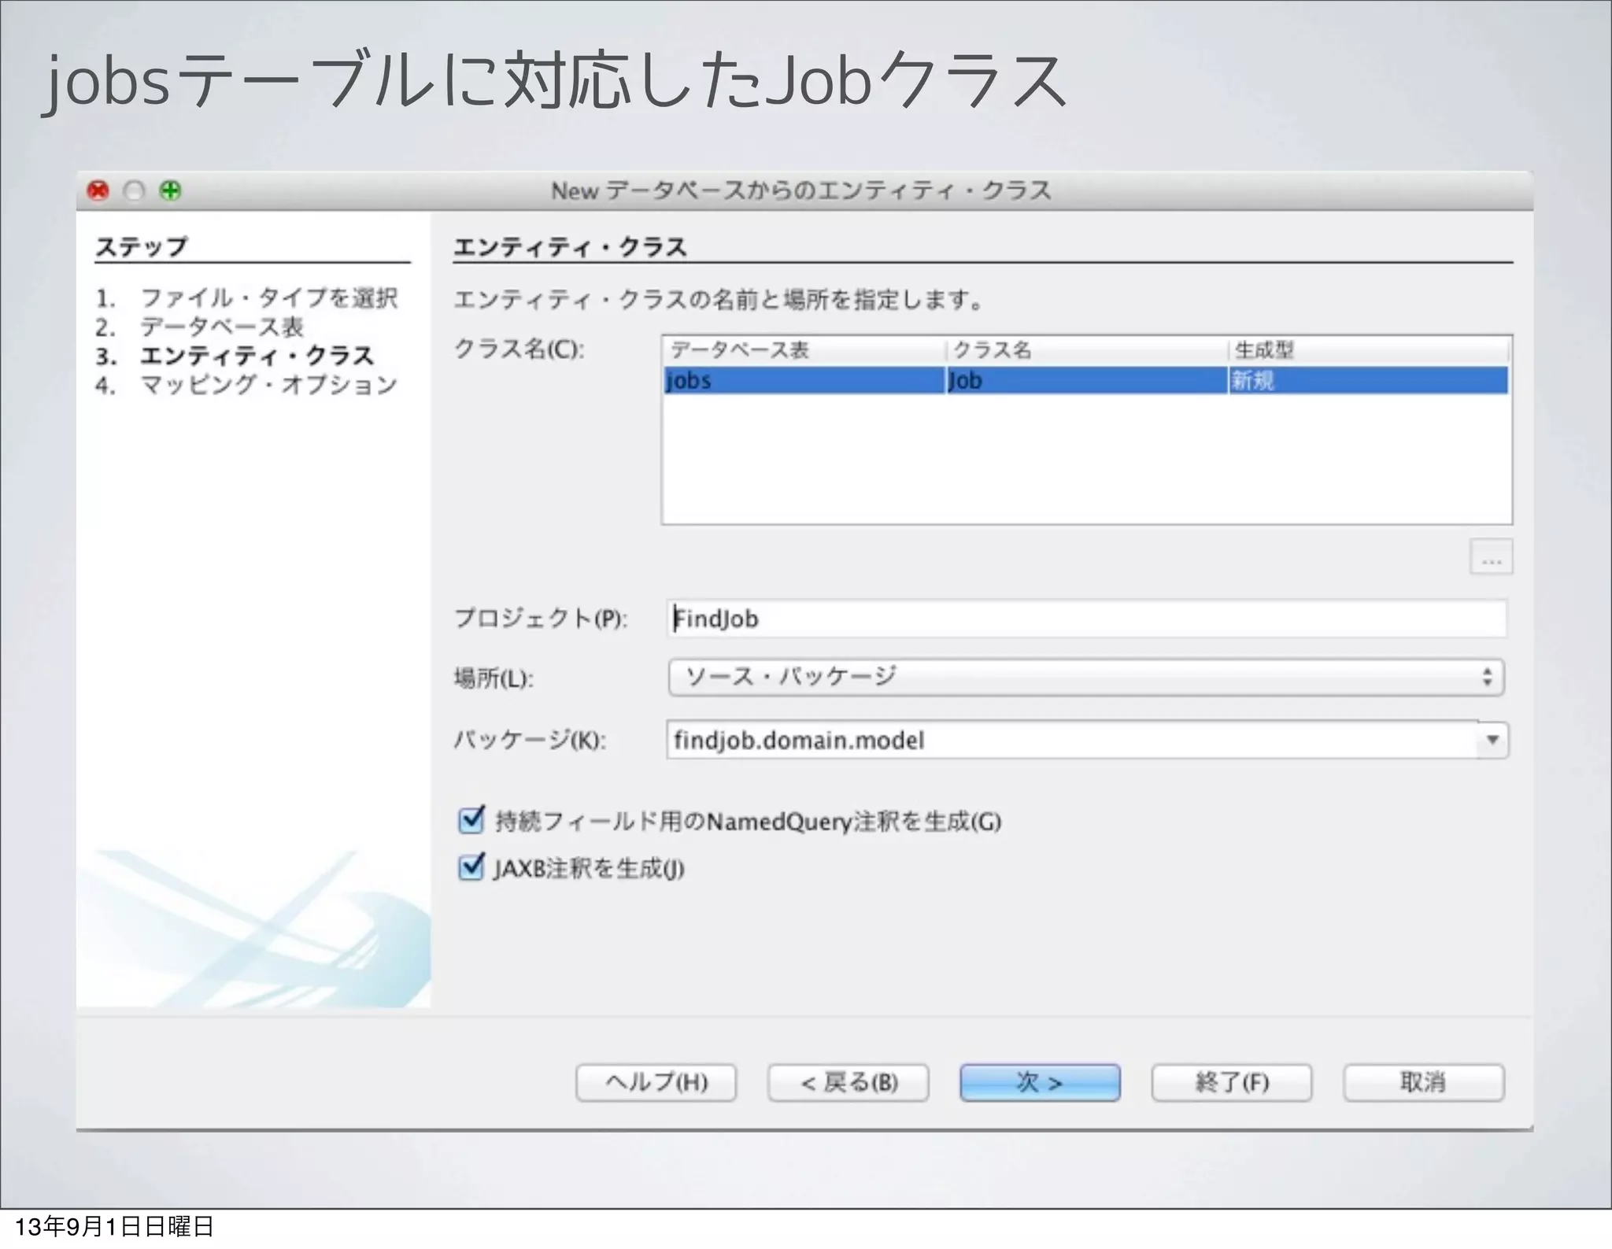Click the red close window button
Image resolution: width=1612 pixels, height=1249 pixels.
coord(98,190)
